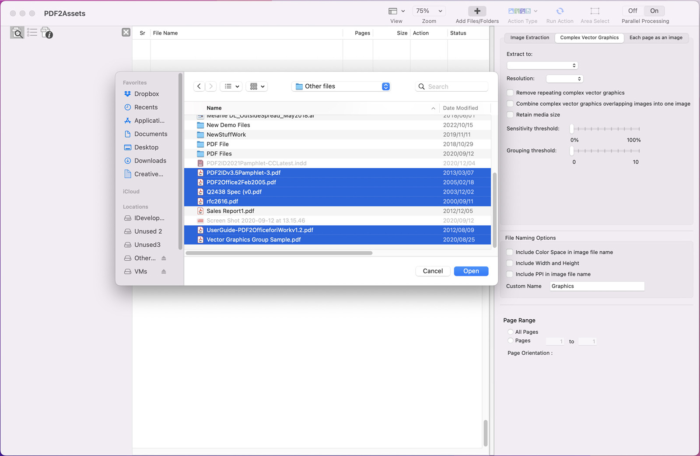The image size is (700, 456).
Task: Switch to Complex Vector Graphics tab
Action: click(589, 38)
